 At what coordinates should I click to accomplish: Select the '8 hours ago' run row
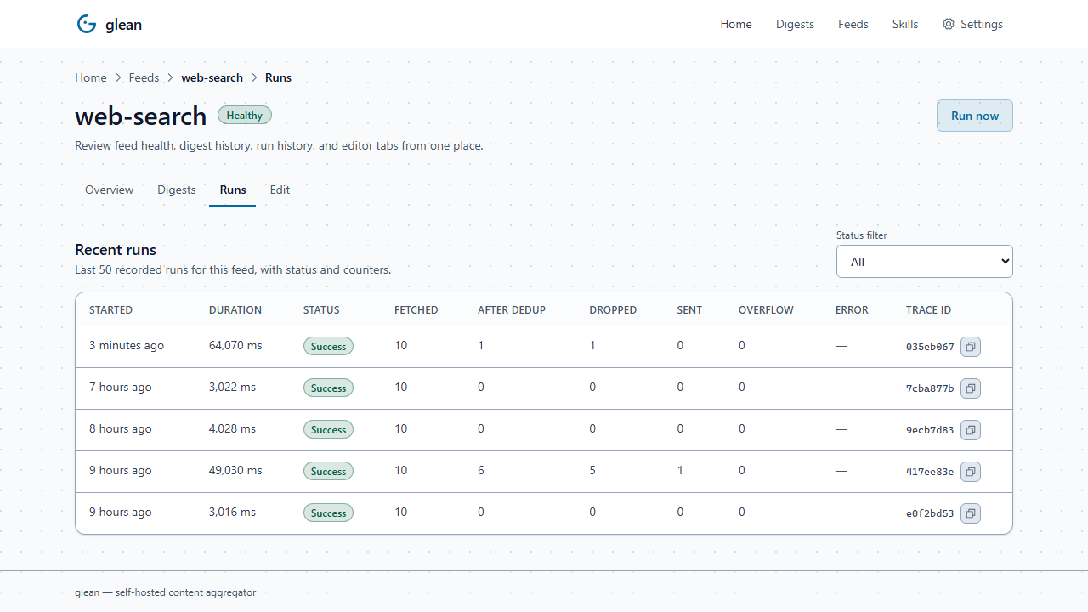[544, 430]
